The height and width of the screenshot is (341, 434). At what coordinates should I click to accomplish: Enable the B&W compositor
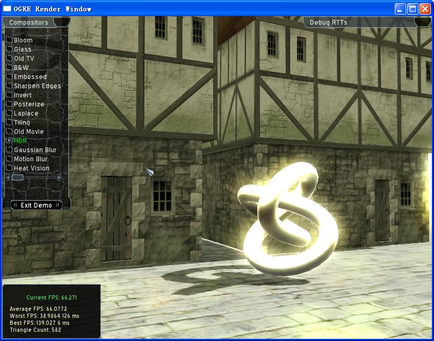(9, 68)
